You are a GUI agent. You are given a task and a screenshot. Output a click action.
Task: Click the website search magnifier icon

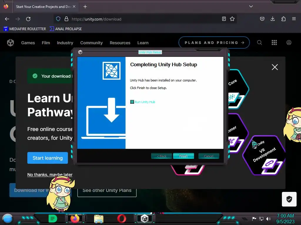click(259, 42)
